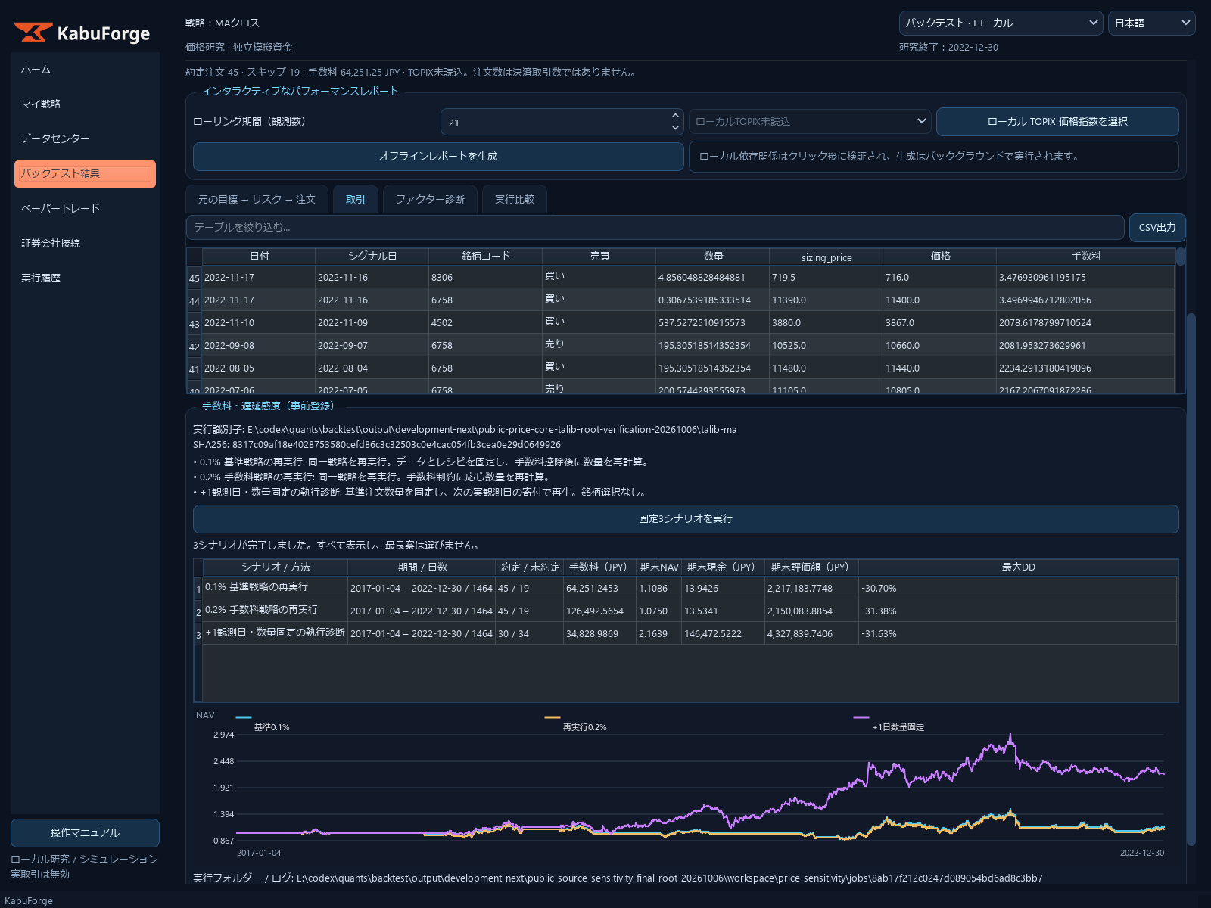1211x908 pixels.
Task: Go to マイ戦略 in sidebar
Action: [x=85, y=104]
